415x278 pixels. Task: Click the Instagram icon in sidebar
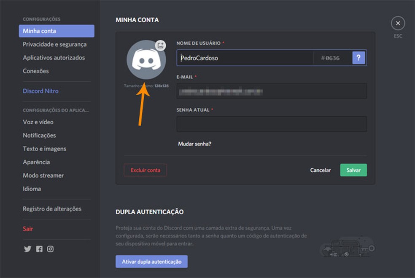coord(50,249)
